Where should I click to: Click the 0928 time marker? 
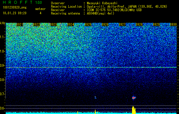click(x=139, y=25)
